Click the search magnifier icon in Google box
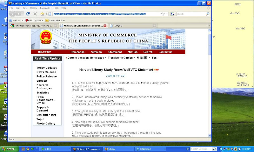This screenshot has height=152, width=254. tap(208, 14)
